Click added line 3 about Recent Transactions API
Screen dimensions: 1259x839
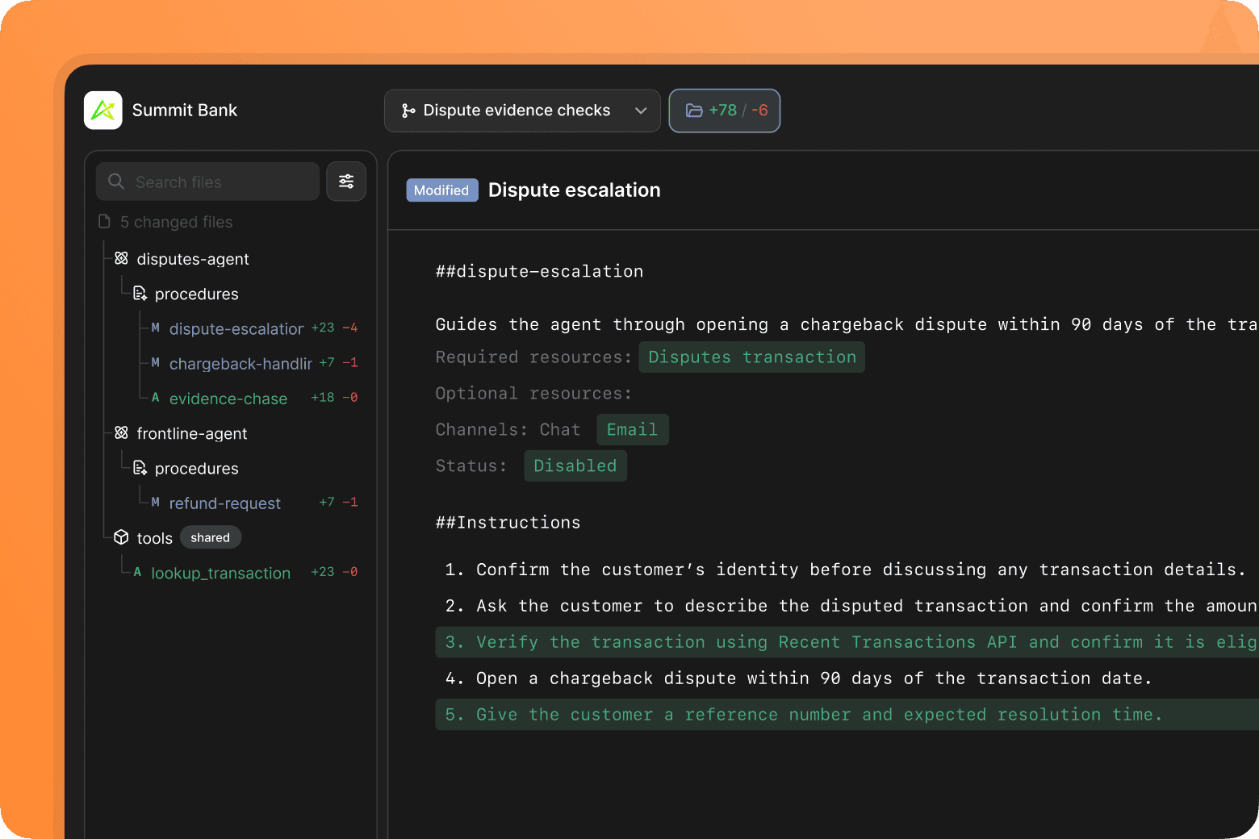[847, 642]
